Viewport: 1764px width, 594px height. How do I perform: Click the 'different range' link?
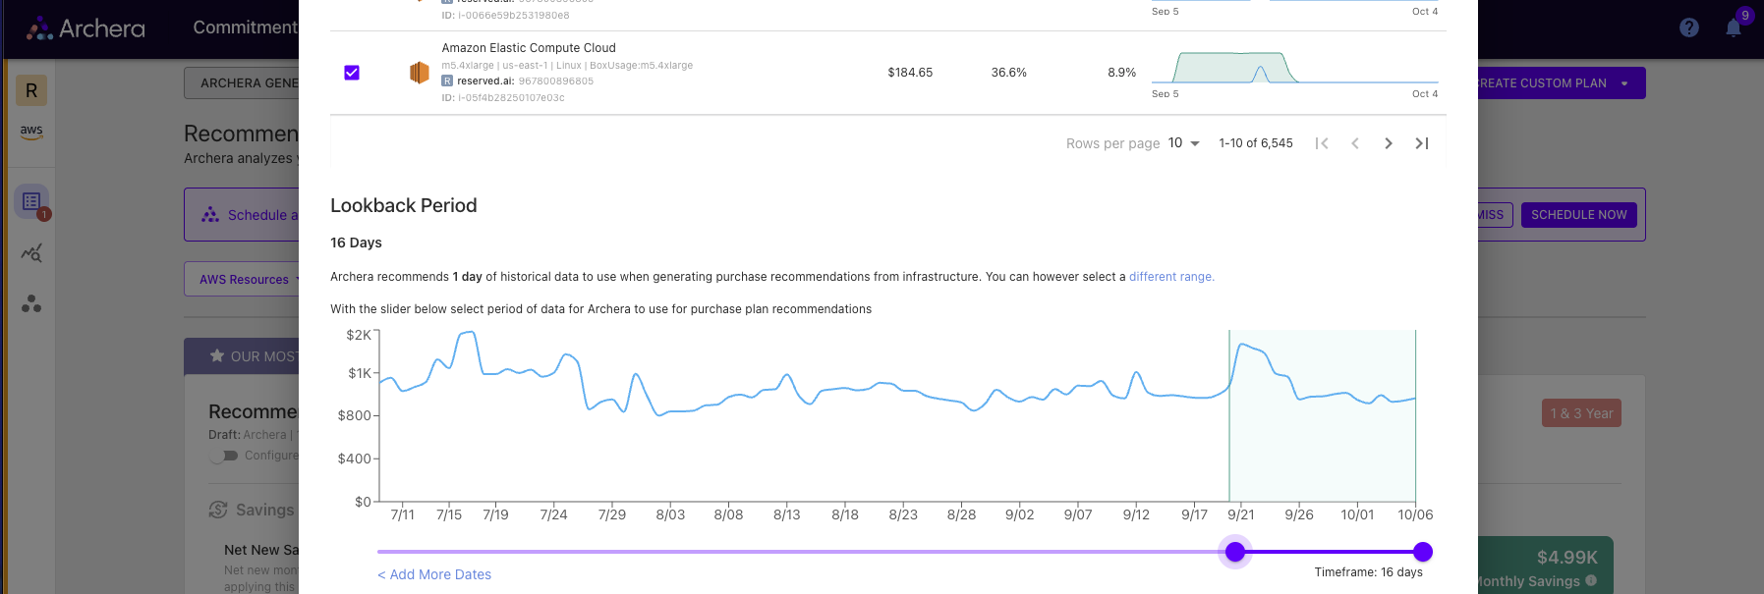(x=1171, y=277)
